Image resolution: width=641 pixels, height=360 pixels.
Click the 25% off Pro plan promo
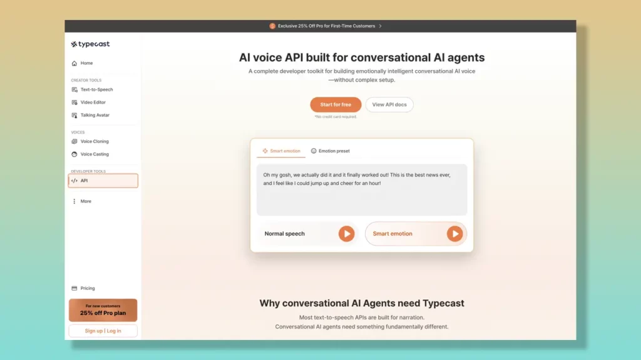point(102,310)
